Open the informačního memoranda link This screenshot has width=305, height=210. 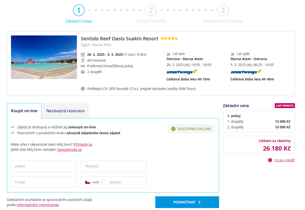[x=38, y=205]
